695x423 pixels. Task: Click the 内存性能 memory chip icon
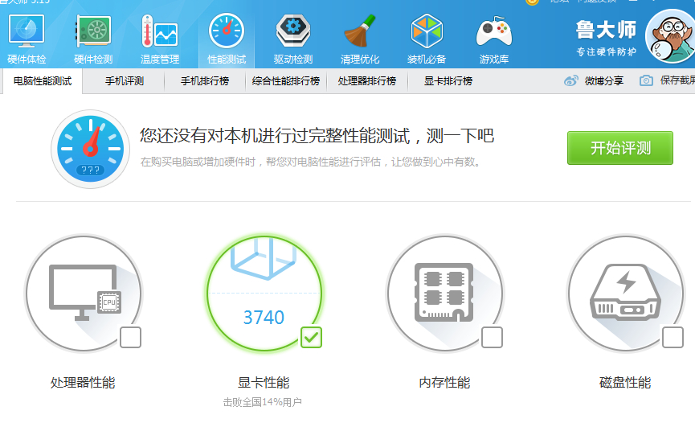444,293
